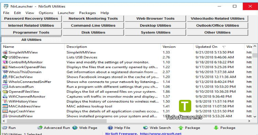Open the Help File
The height and width of the screenshot is (135, 258).
[119, 128]
